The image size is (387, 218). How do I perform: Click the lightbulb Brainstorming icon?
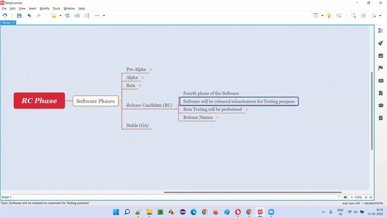pos(329,16)
